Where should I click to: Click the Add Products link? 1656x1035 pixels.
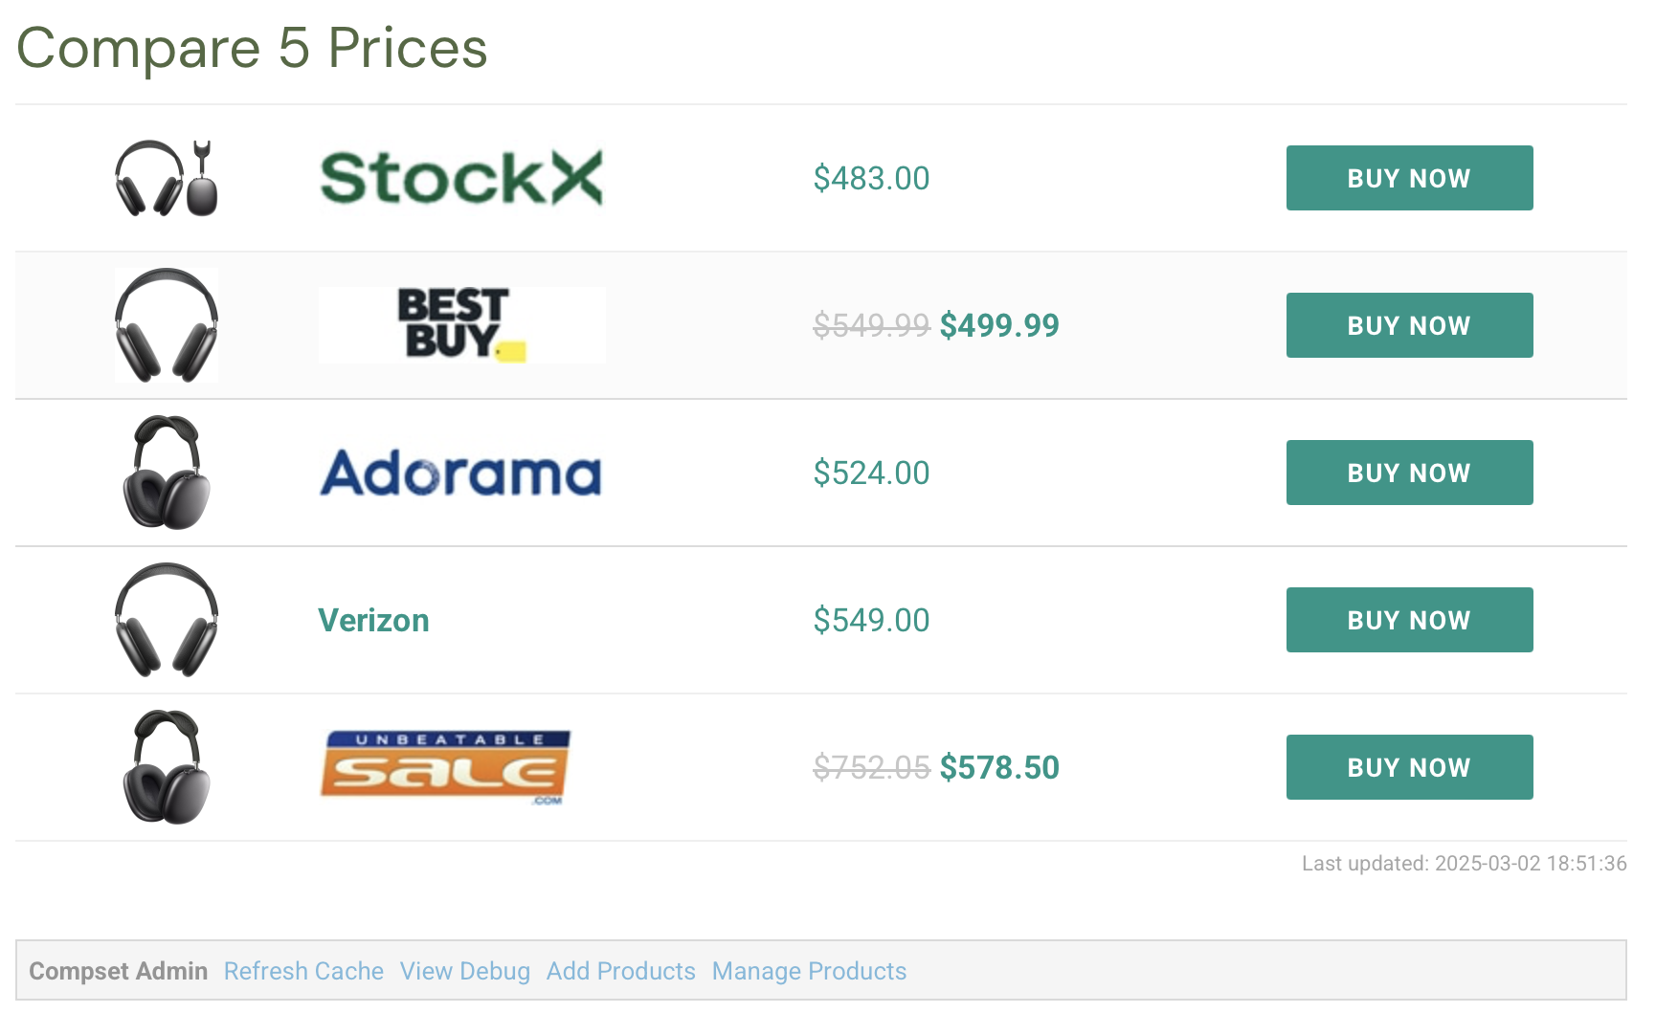pos(621,971)
